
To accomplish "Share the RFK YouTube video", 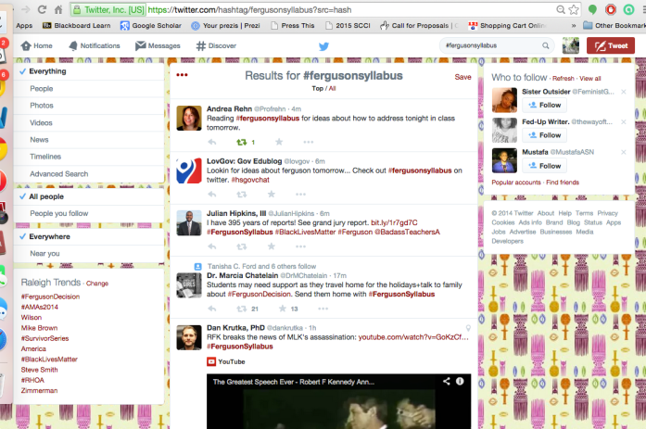I will coord(446,381).
